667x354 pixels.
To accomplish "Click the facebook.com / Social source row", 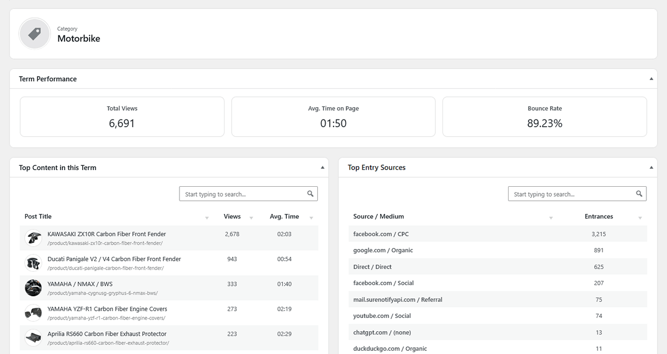I will point(498,283).
